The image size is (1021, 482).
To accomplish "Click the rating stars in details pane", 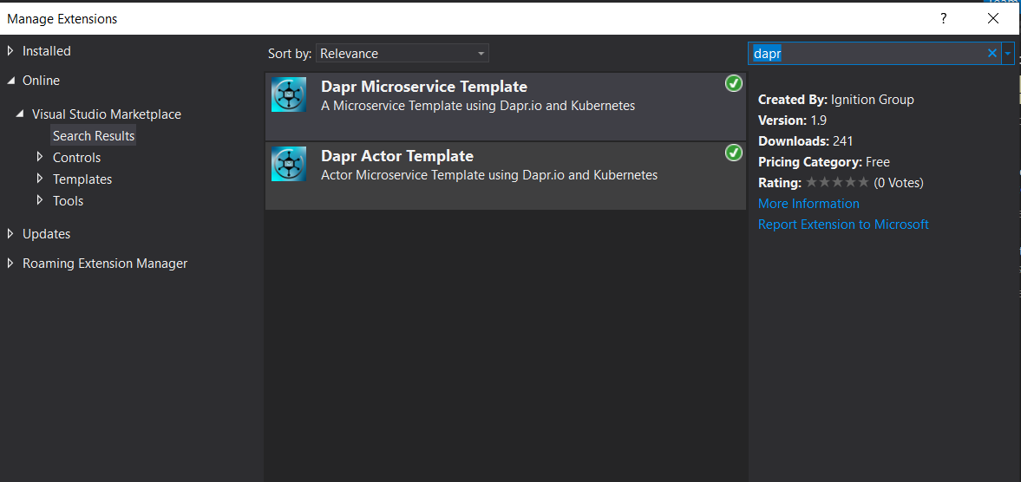I will 837,183.
